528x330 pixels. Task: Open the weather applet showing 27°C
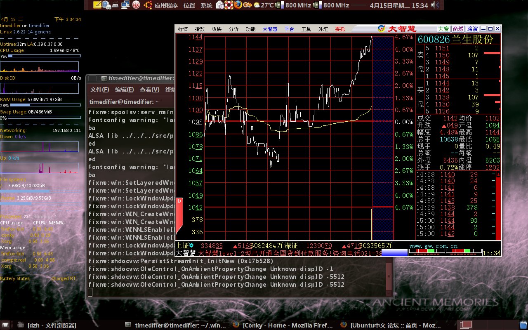(x=264, y=5)
